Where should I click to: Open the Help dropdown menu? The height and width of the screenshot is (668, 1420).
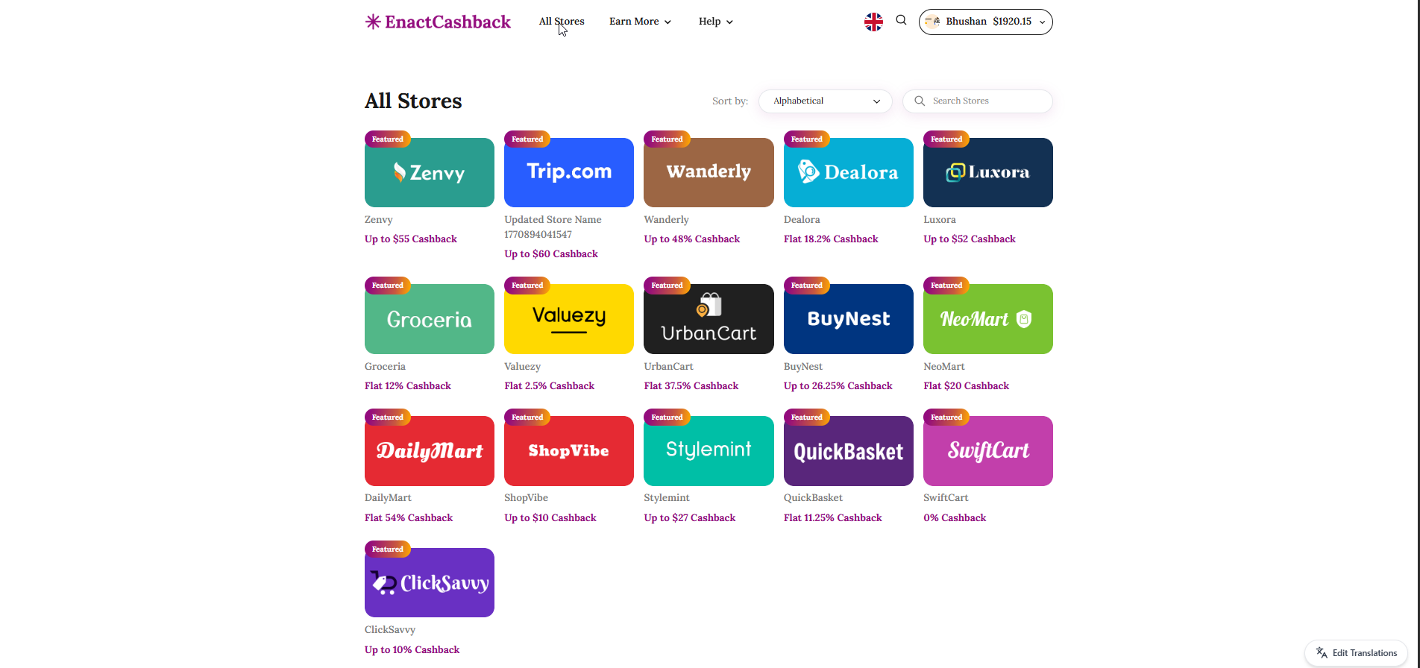(715, 22)
